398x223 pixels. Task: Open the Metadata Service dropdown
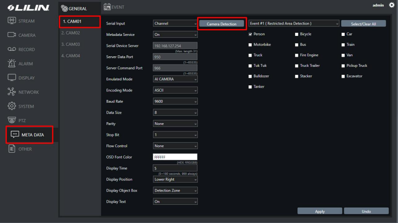click(x=175, y=35)
